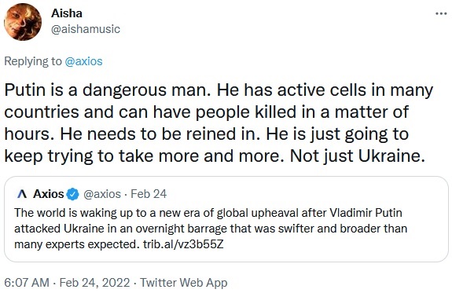Click the sentence 'Putin is a dangerous man.'
Image resolution: width=452 pixels, height=293 pixels.
(108, 90)
